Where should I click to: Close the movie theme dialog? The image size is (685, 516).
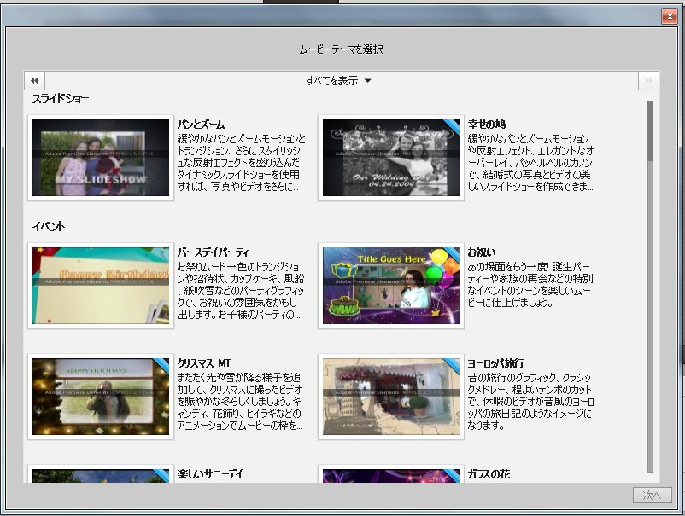(670, 16)
